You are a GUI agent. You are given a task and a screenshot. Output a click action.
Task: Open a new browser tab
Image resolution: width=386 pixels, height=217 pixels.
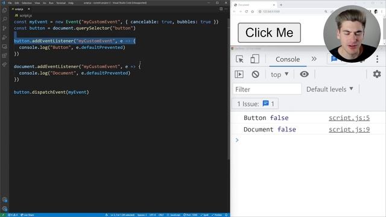[x=281, y=5]
